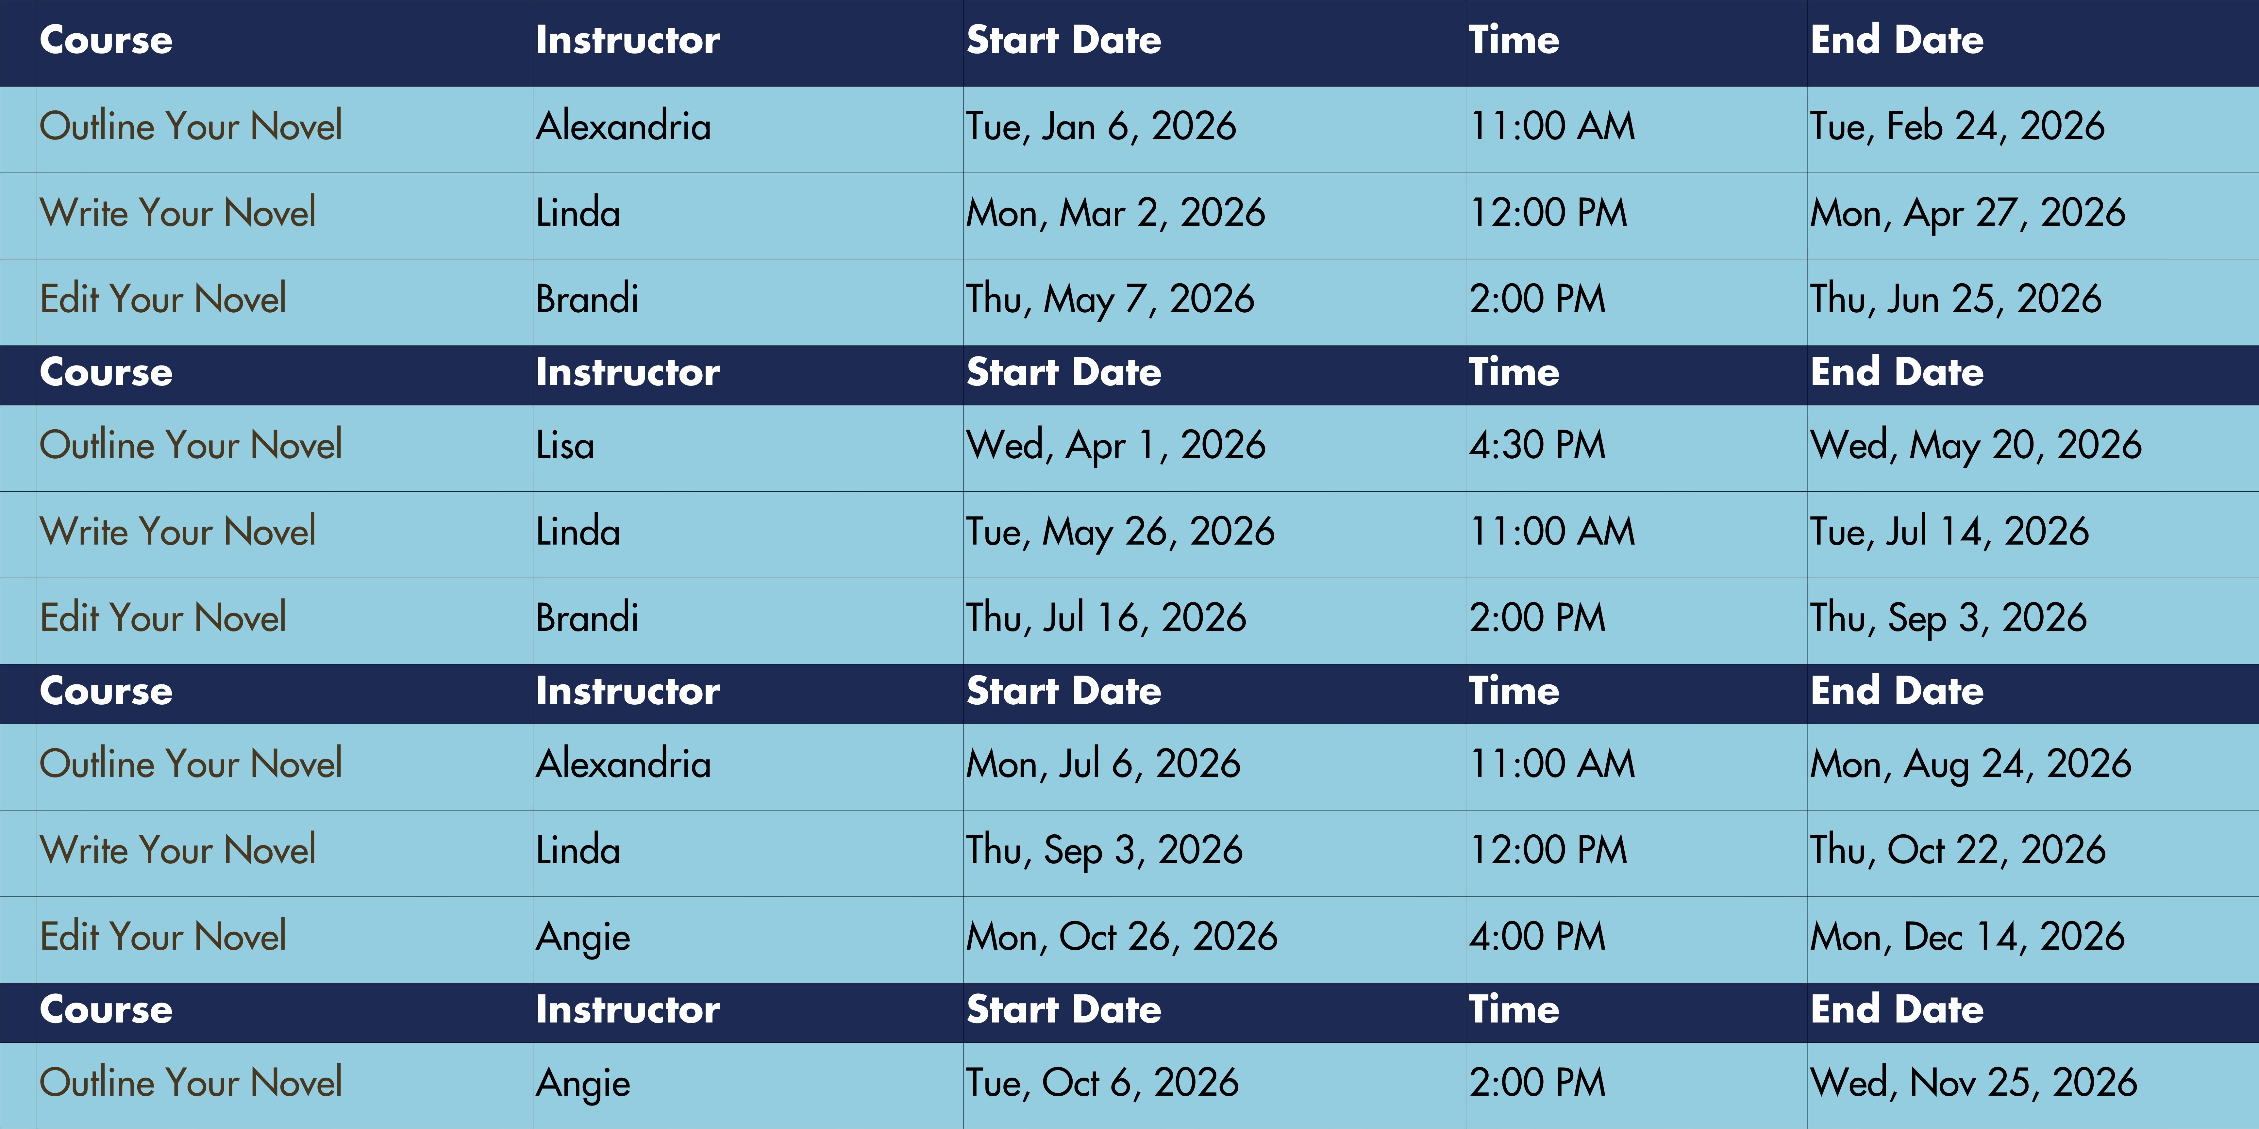Open Outline Your Novel course starting Oct 6
The height and width of the screenshot is (1129, 2259).
191,1083
